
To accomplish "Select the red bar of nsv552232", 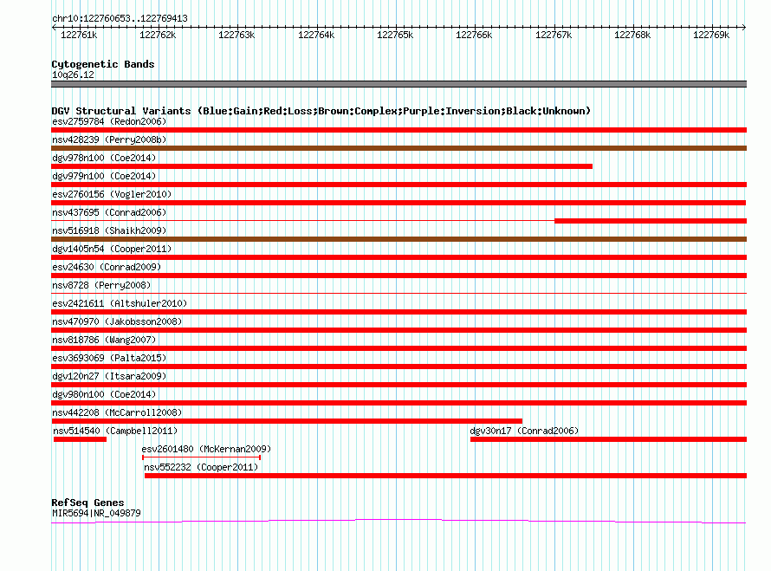I will coord(445,476).
